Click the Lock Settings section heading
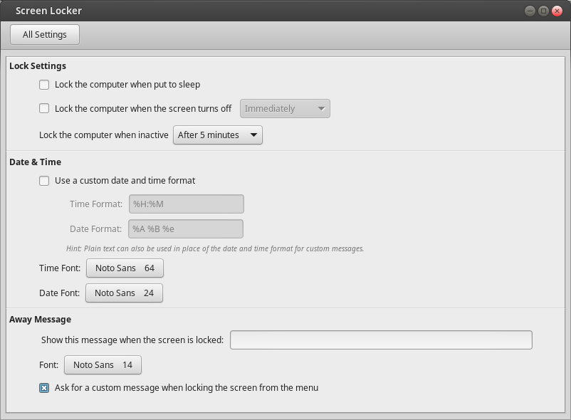 (x=38, y=66)
